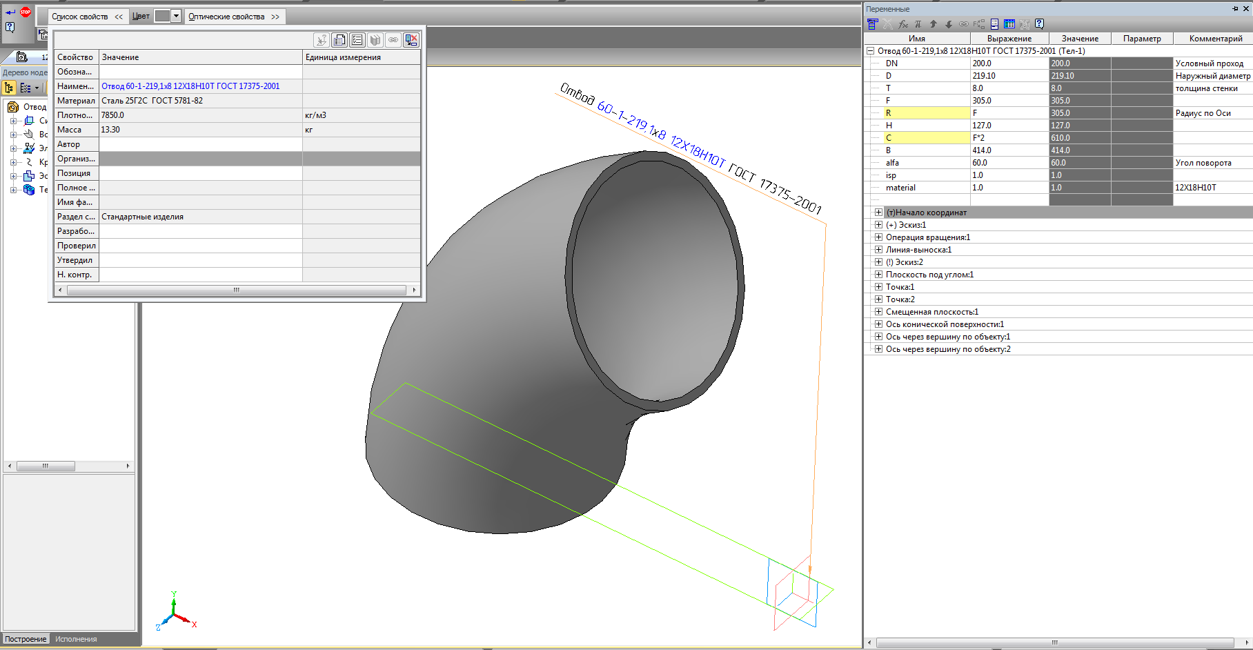Expand the Ось конической поверхности:1 row
The image size is (1253, 650).
click(x=878, y=324)
